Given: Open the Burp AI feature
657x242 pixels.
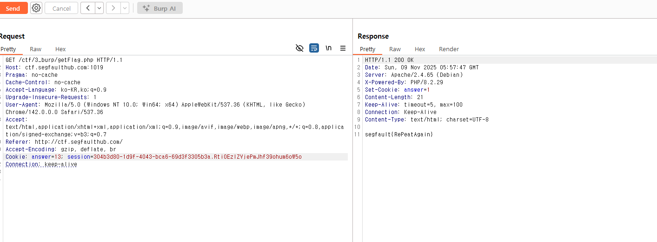Looking at the screenshot, I should (159, 8).
